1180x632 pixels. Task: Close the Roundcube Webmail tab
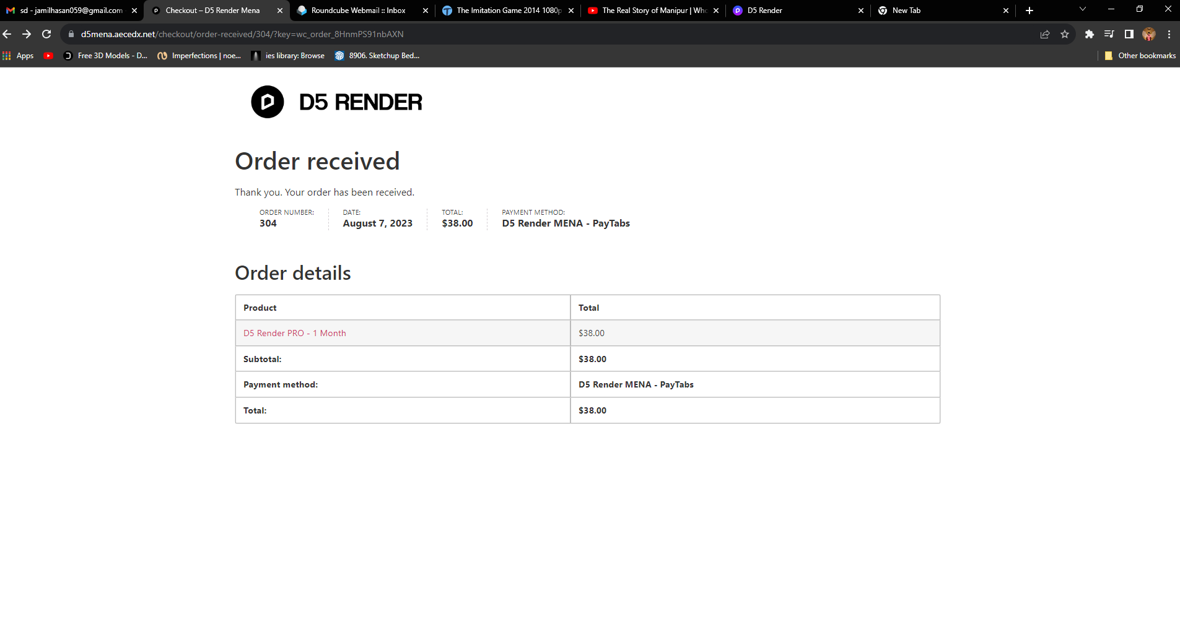[x=426, y=11]
